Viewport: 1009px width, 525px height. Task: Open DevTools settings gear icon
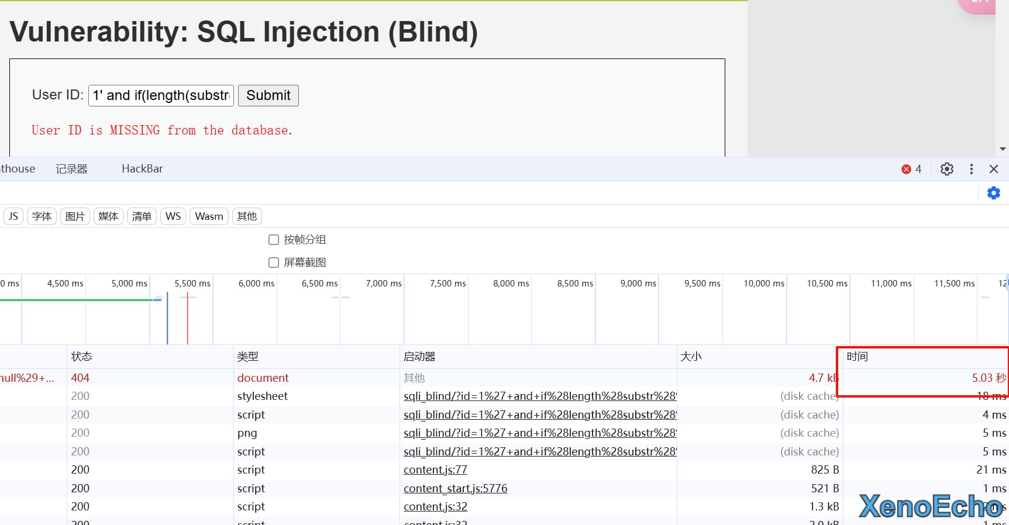tap(946, 169)
